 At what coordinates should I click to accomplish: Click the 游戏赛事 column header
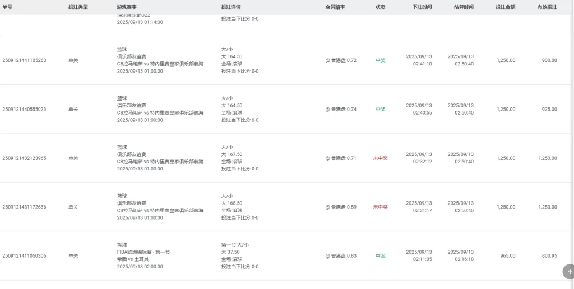point(127,7)
